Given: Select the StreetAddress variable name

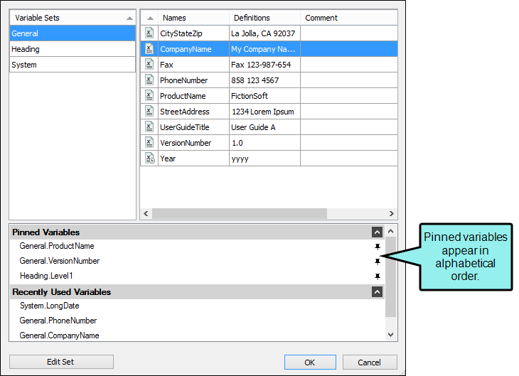Looking at the screenshot, I should click(x=185, y=112).
